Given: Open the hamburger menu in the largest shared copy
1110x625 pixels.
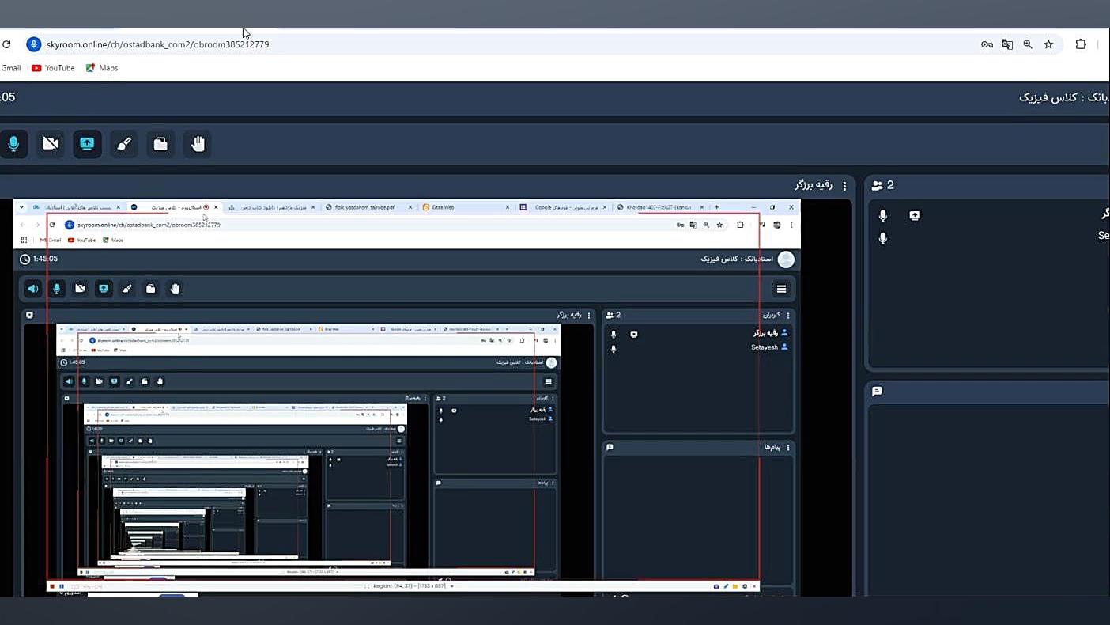Looking at the screenshot, I should click(x=782, y=289).
